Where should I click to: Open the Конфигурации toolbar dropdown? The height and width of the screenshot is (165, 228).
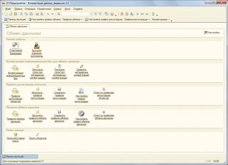point(161,20)
